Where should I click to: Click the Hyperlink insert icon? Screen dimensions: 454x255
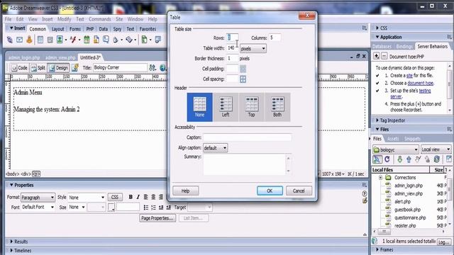[x=9, y=40]
